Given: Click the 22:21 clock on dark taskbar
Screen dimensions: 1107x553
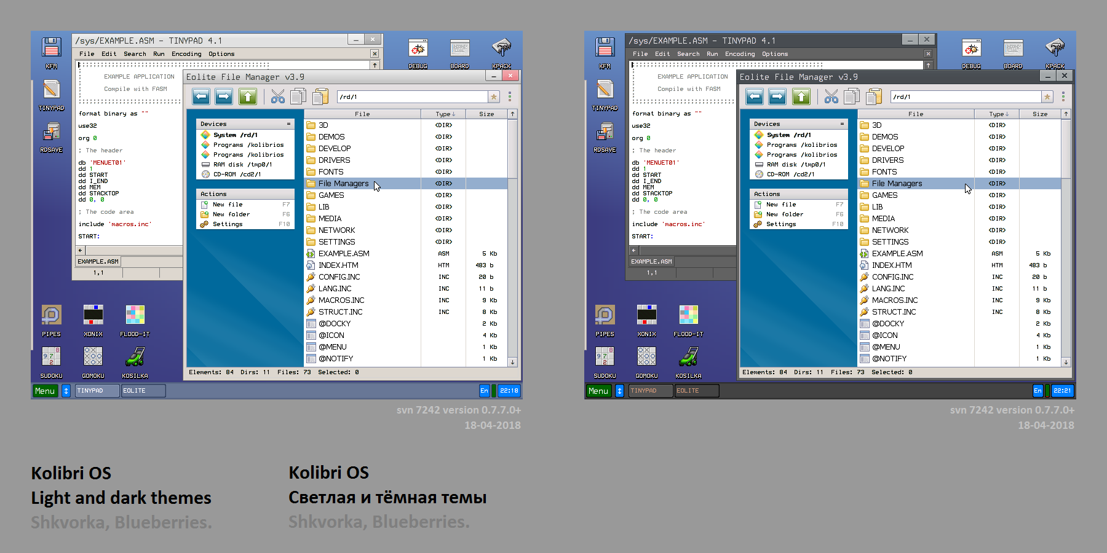Looking at the screenshot, I should click(x=1062, y=391).
